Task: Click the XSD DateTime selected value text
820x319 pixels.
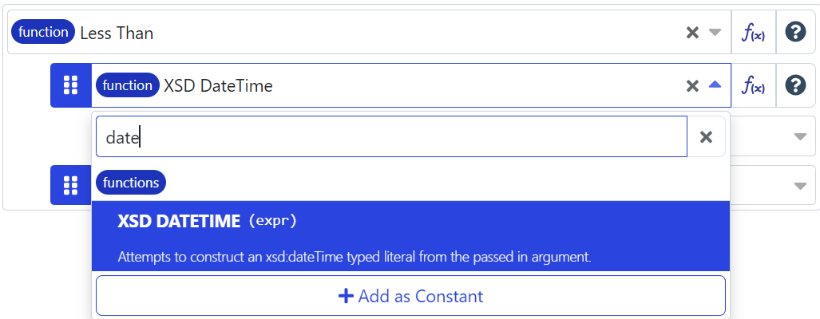Action: click(218, 85)
